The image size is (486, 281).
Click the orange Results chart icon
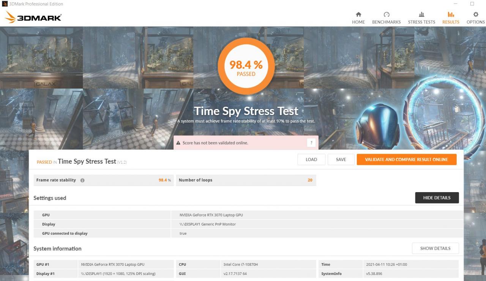pos(450,14)
